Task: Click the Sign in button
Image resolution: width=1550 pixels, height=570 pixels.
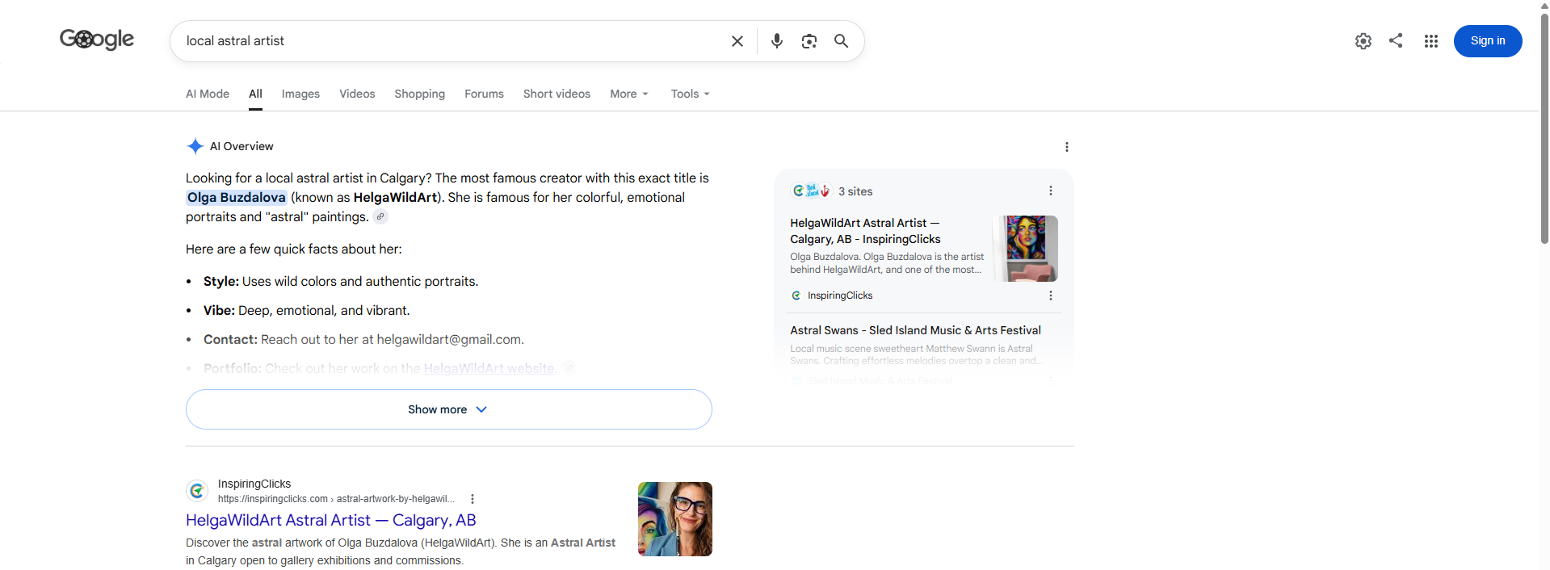Action: [1488, 41]
